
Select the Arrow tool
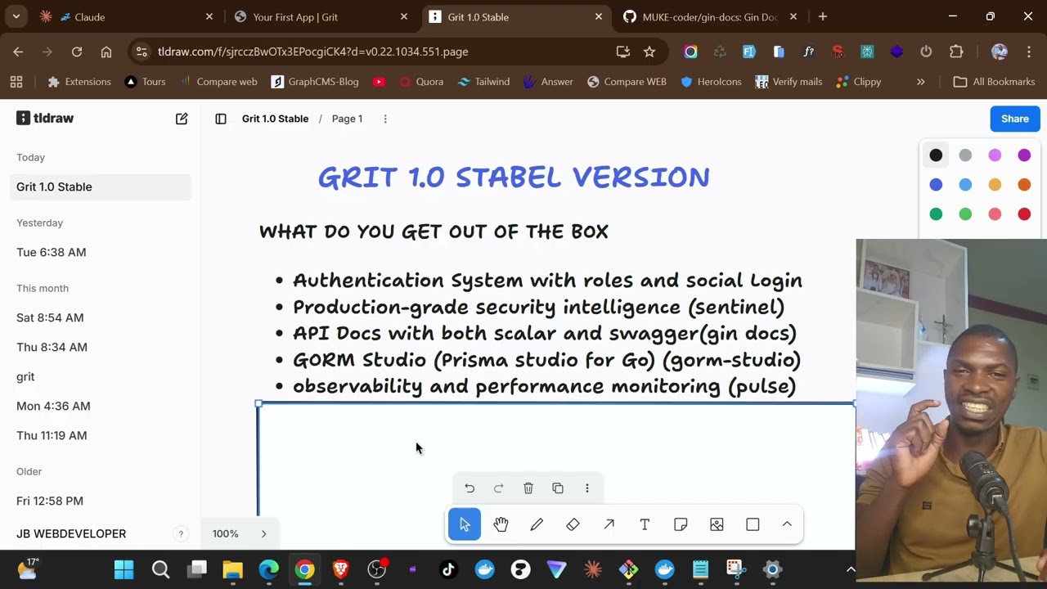(x=609, y=524)
